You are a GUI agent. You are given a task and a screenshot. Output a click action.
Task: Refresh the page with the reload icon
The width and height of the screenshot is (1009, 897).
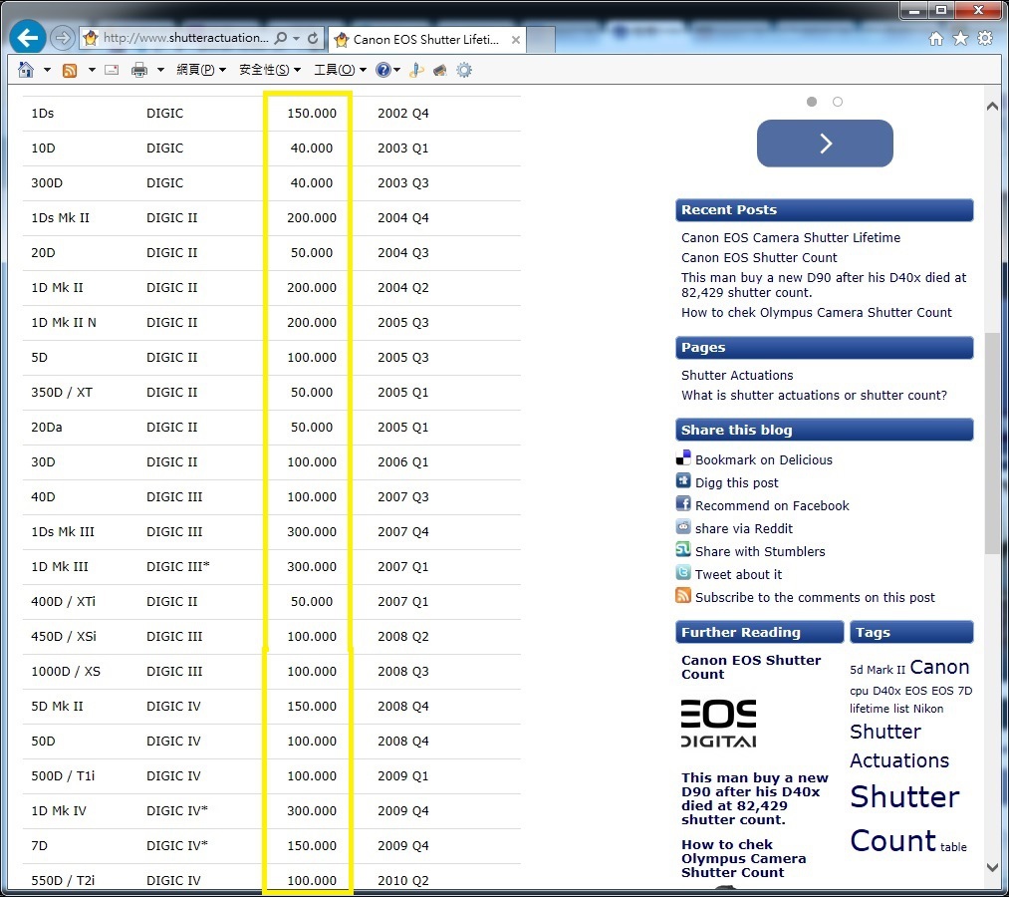[x=313, y=38]
